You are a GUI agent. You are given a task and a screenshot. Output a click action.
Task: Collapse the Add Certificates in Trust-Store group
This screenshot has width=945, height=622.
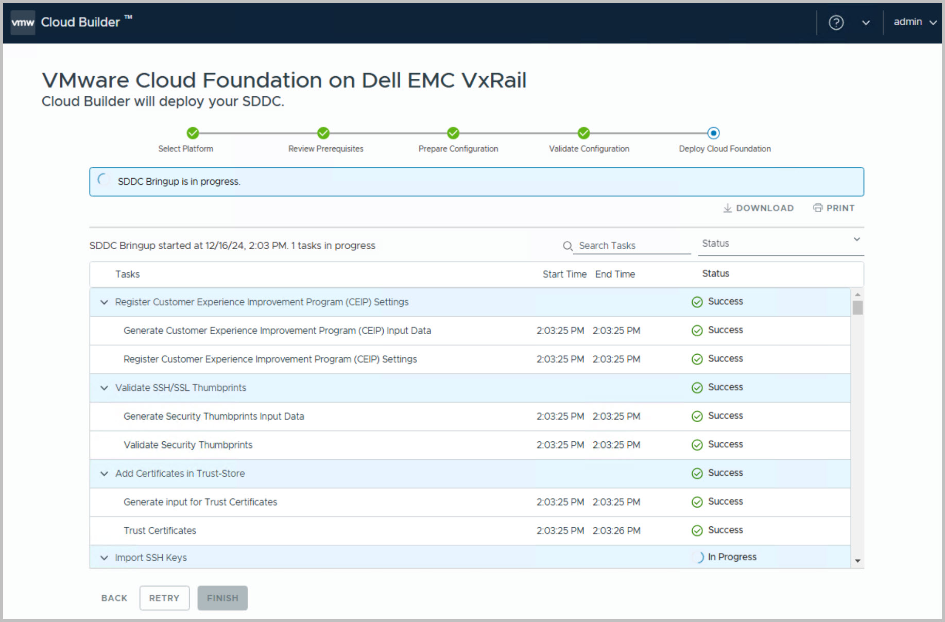[x=104, y=474]
